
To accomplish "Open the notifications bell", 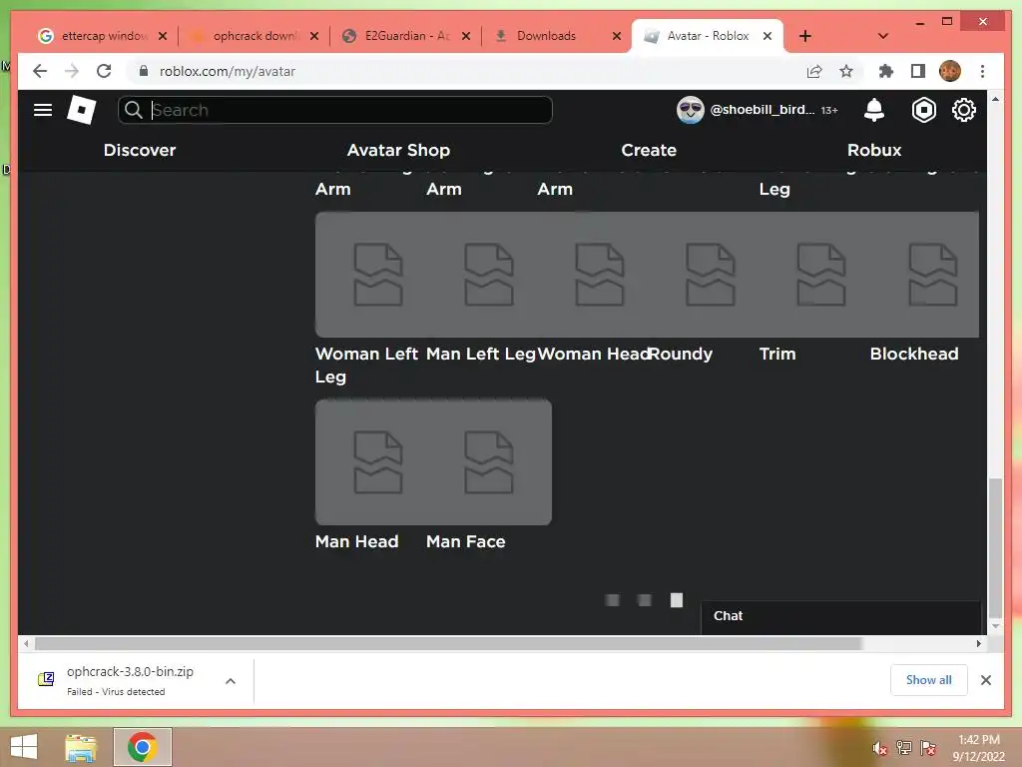I will tap(874, 110).
